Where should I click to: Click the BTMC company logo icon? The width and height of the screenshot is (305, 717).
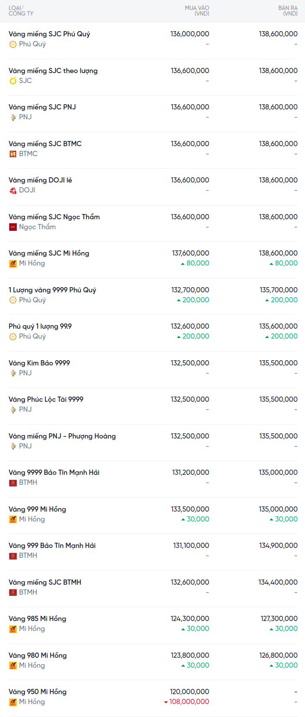pos(13,154)
